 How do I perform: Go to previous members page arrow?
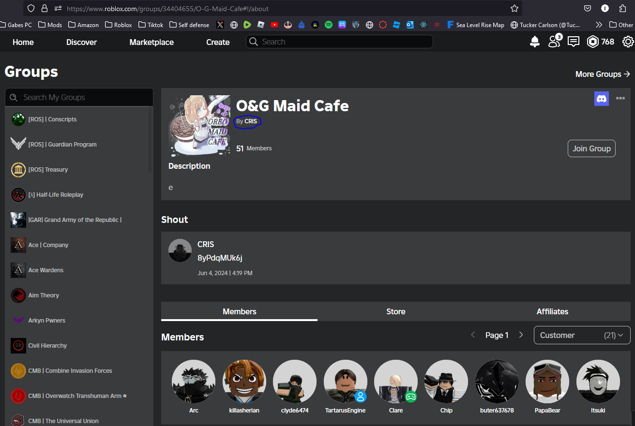tap(473, 335)
